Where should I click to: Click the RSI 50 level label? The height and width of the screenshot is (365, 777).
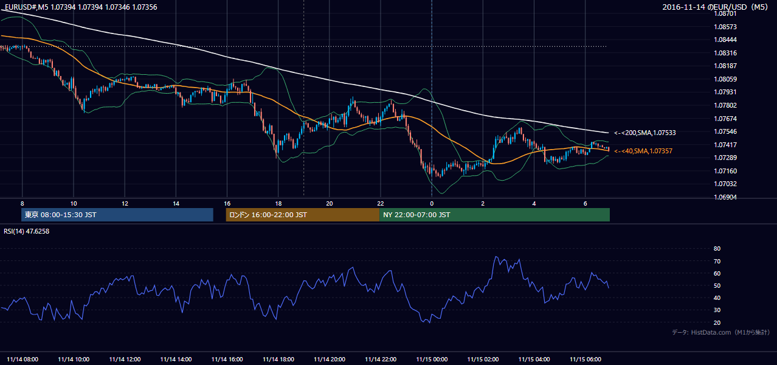717,285
